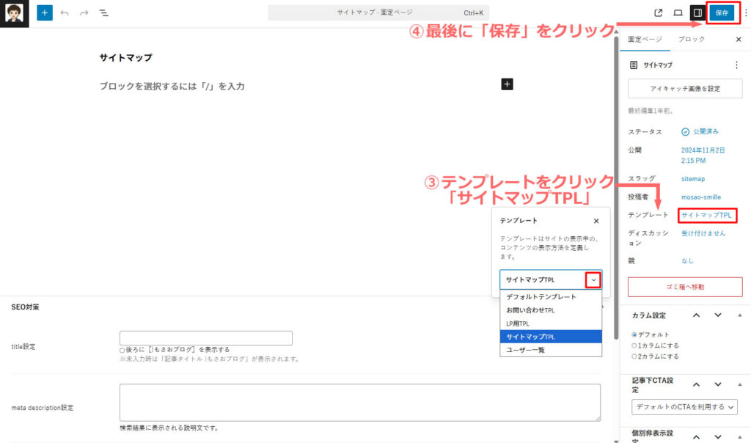Switch to the ブロック tab
Image resolution: width=751 pixels, height=443 pixels.
(692, 39)
